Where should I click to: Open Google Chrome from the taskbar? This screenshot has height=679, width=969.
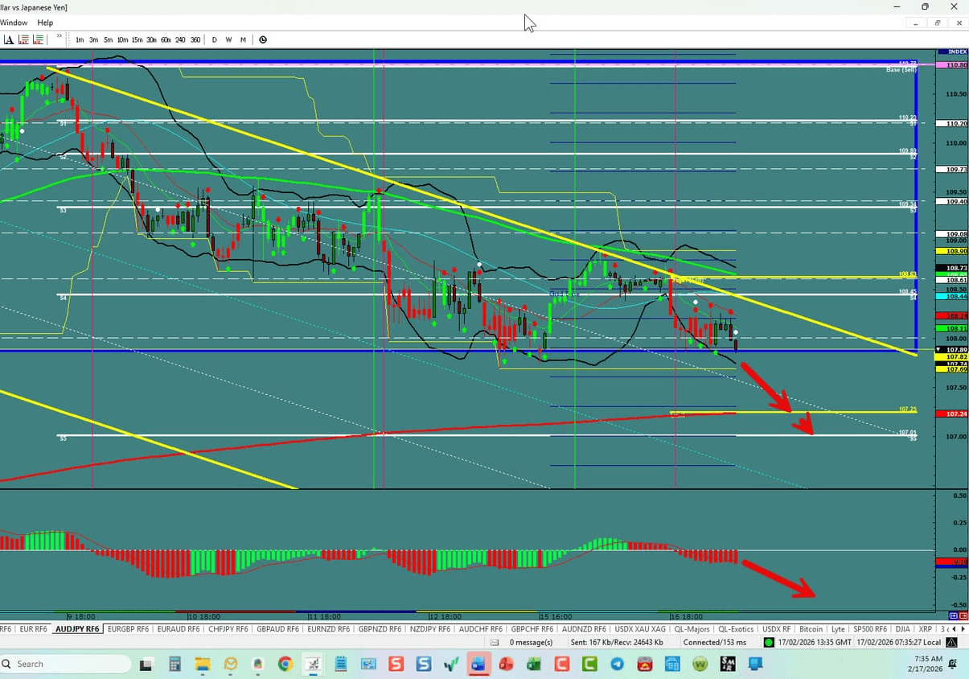pos(285,664)
